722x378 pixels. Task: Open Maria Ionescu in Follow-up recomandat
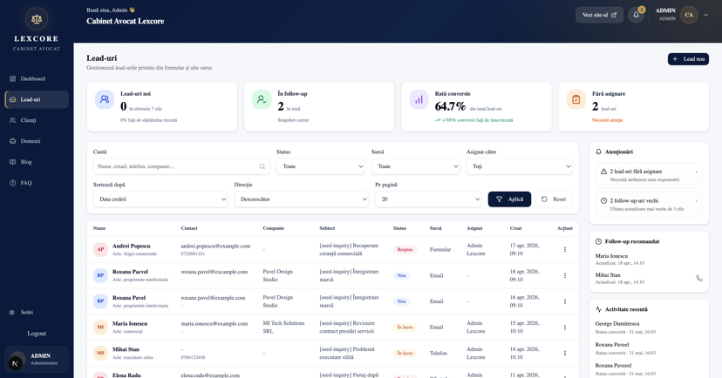point(611,256)
